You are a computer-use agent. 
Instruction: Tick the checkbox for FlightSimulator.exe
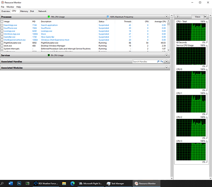(2, 43)
